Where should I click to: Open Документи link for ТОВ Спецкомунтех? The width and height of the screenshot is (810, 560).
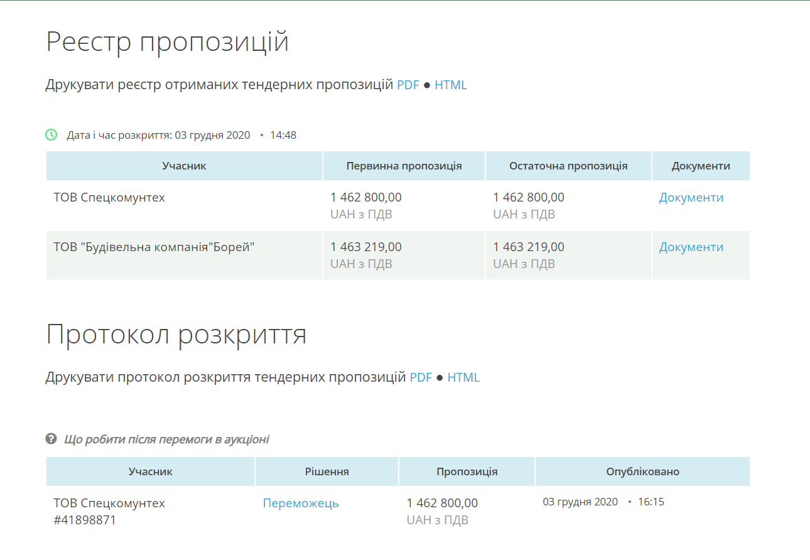691,198
